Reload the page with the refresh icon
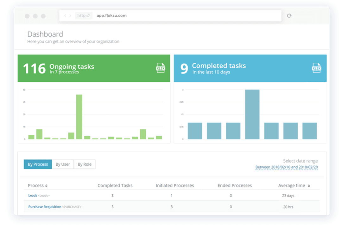The height and width of the screenshot is (225, 342). (289, 15)
